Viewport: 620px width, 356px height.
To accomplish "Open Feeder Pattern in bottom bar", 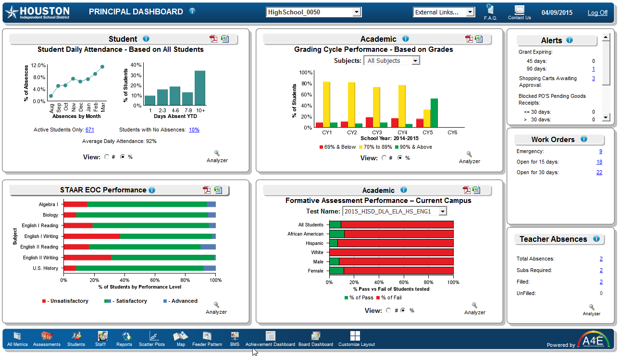I will click(x=207, y=339).
